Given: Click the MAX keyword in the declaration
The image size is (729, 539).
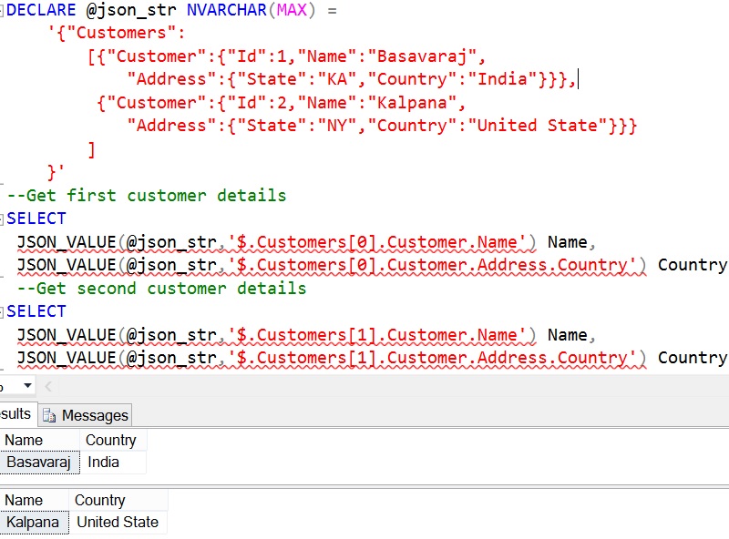Looking at the screenshot, I should click(292, 10).
